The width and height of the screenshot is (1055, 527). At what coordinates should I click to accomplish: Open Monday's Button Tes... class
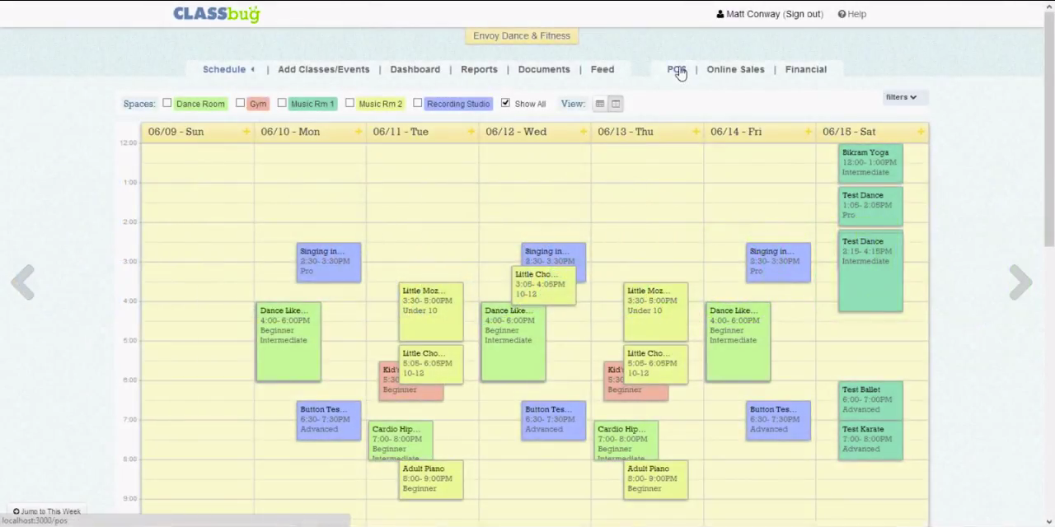point(328,421)
